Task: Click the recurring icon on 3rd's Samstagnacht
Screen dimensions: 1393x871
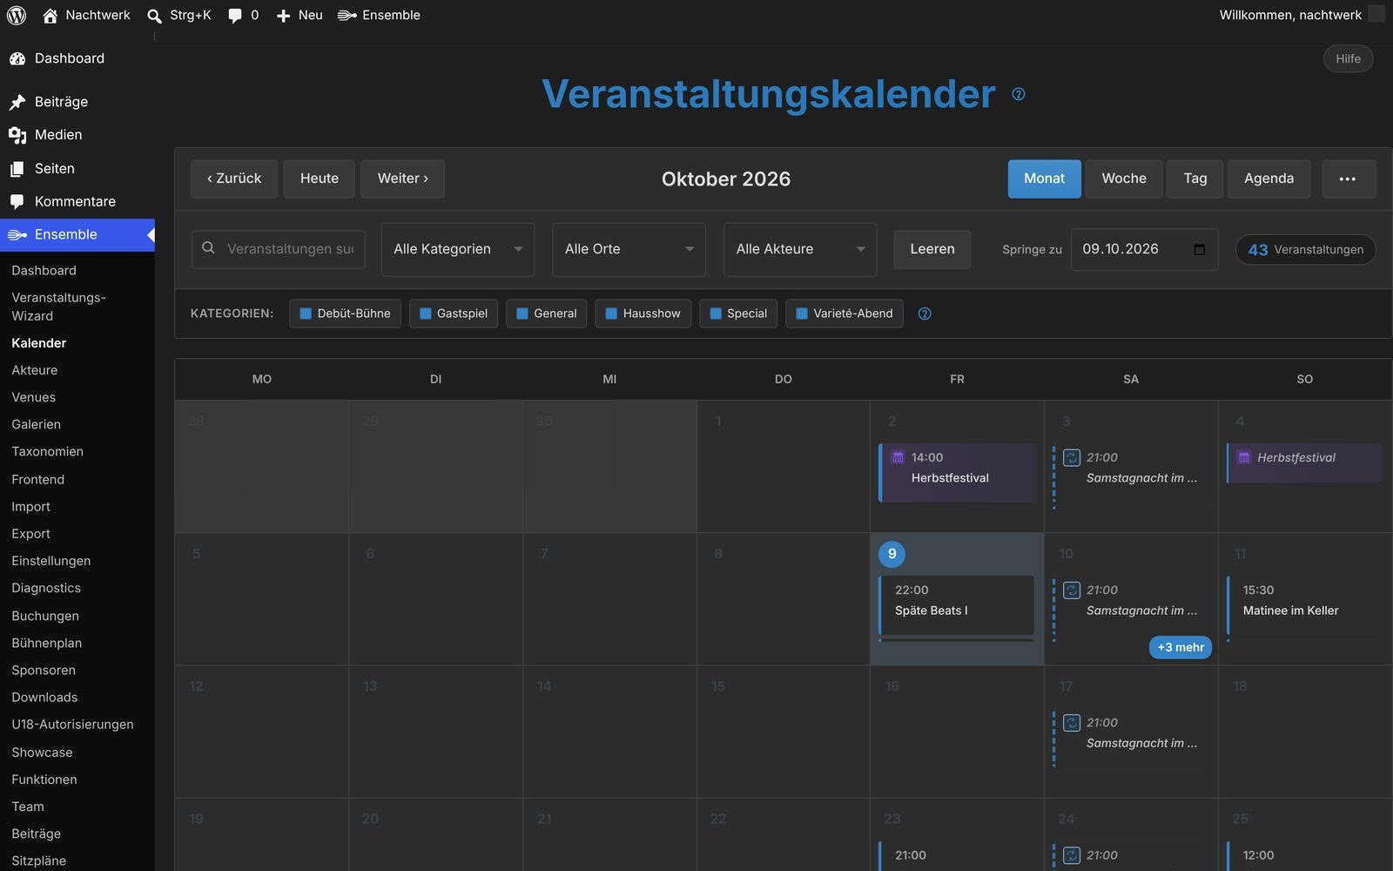Action: click(1072, 457)
